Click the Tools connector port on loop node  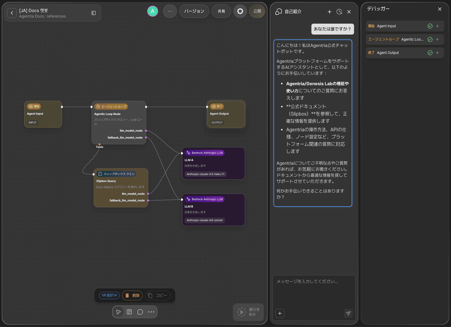[100, 144]
